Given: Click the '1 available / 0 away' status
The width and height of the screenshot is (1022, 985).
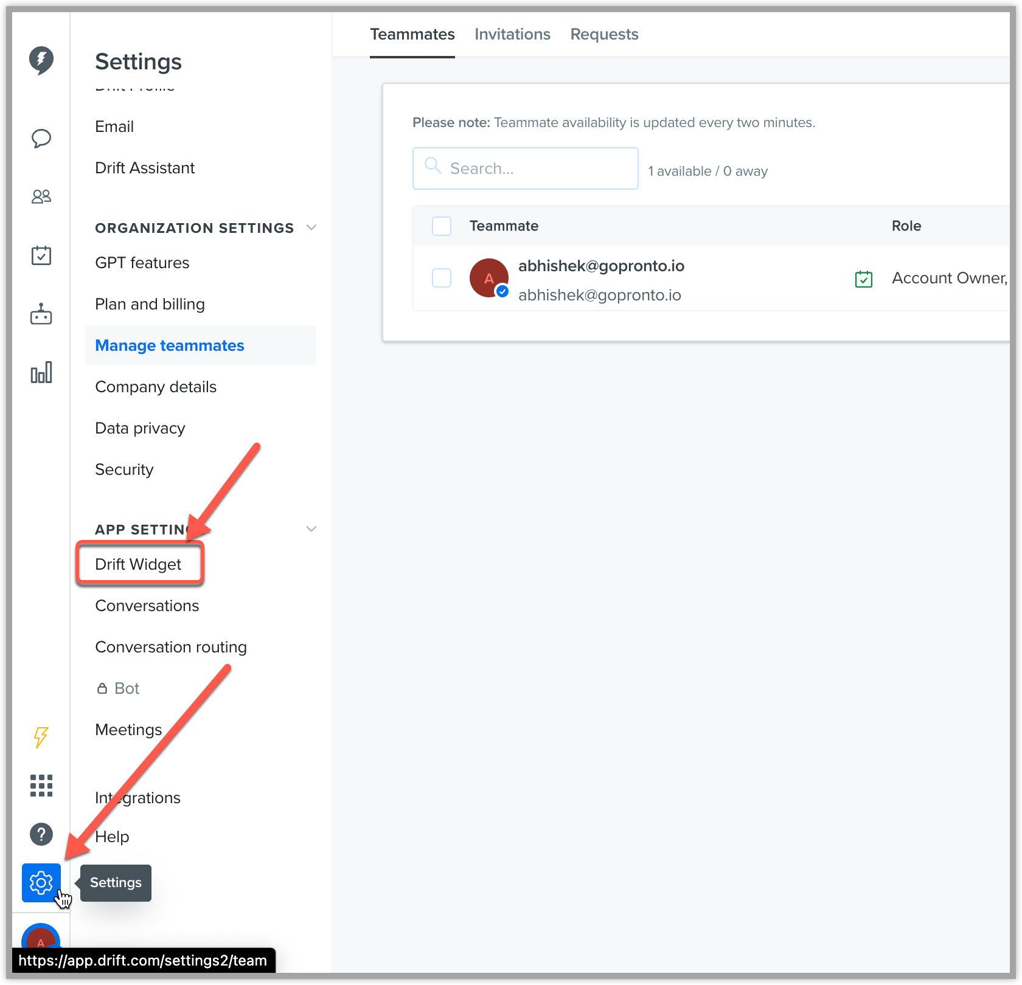Looking at the screenshot, I should (708, 171).
